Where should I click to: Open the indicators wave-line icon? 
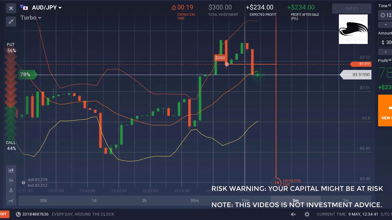(x=11, y=201)
